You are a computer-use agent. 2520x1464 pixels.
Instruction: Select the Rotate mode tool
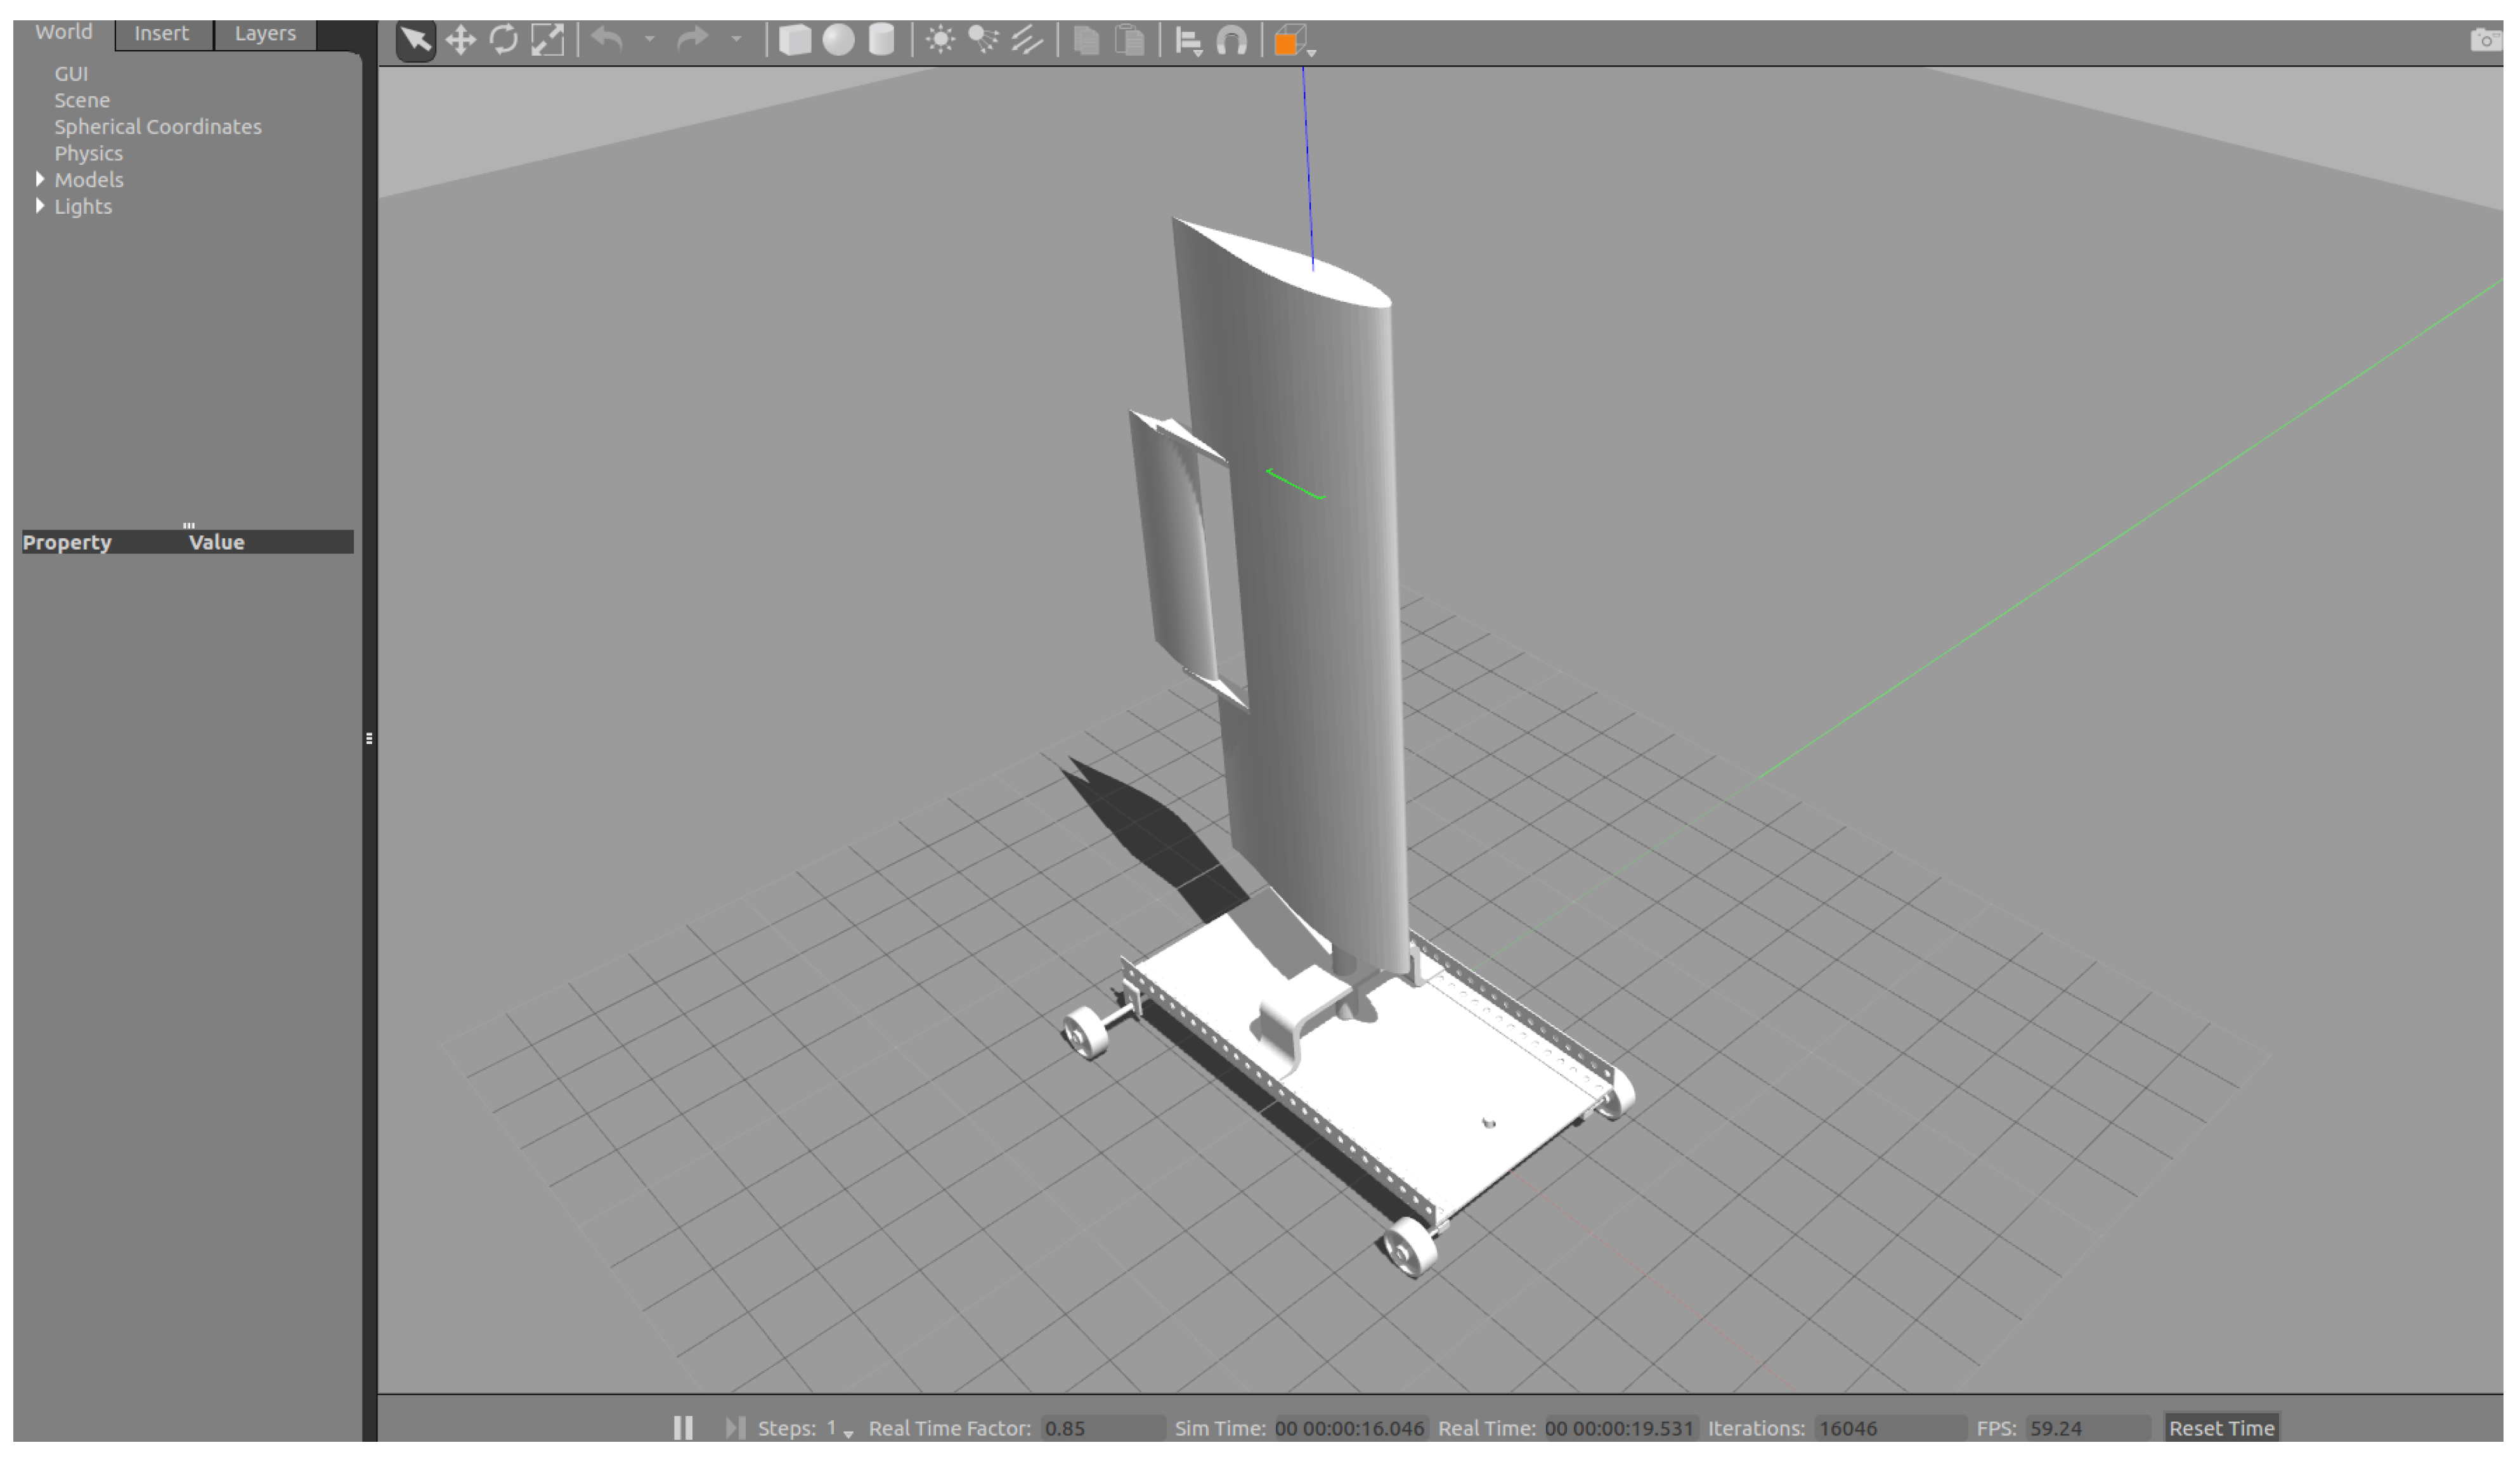tap(504, 41)
